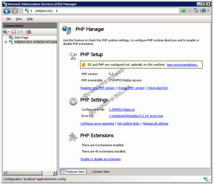Select the WIN2K8-WS1 server tree item

coord(35,42)
